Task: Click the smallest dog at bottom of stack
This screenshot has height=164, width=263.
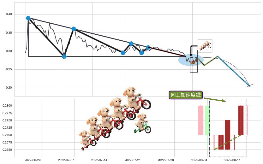Action: coord(87,140)
